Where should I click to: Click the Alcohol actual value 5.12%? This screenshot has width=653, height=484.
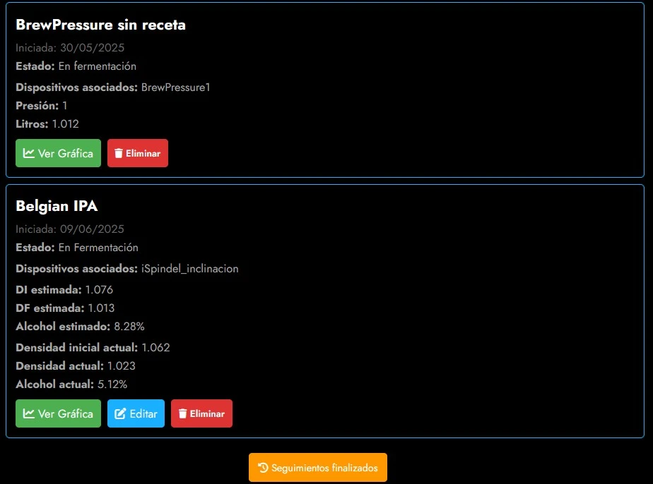tap(112, 385)
